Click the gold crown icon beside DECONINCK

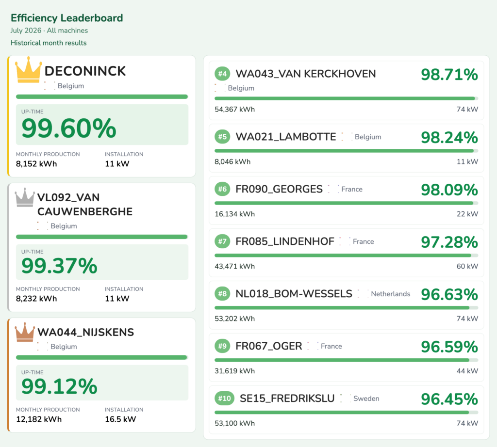pos(29,70)
